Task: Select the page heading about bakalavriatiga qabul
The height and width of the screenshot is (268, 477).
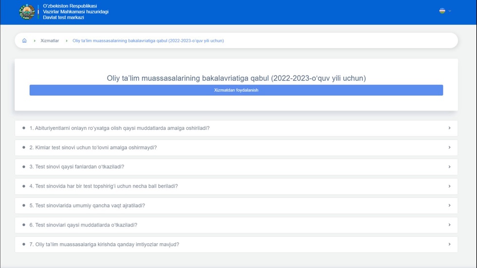Action: (236, 78)
